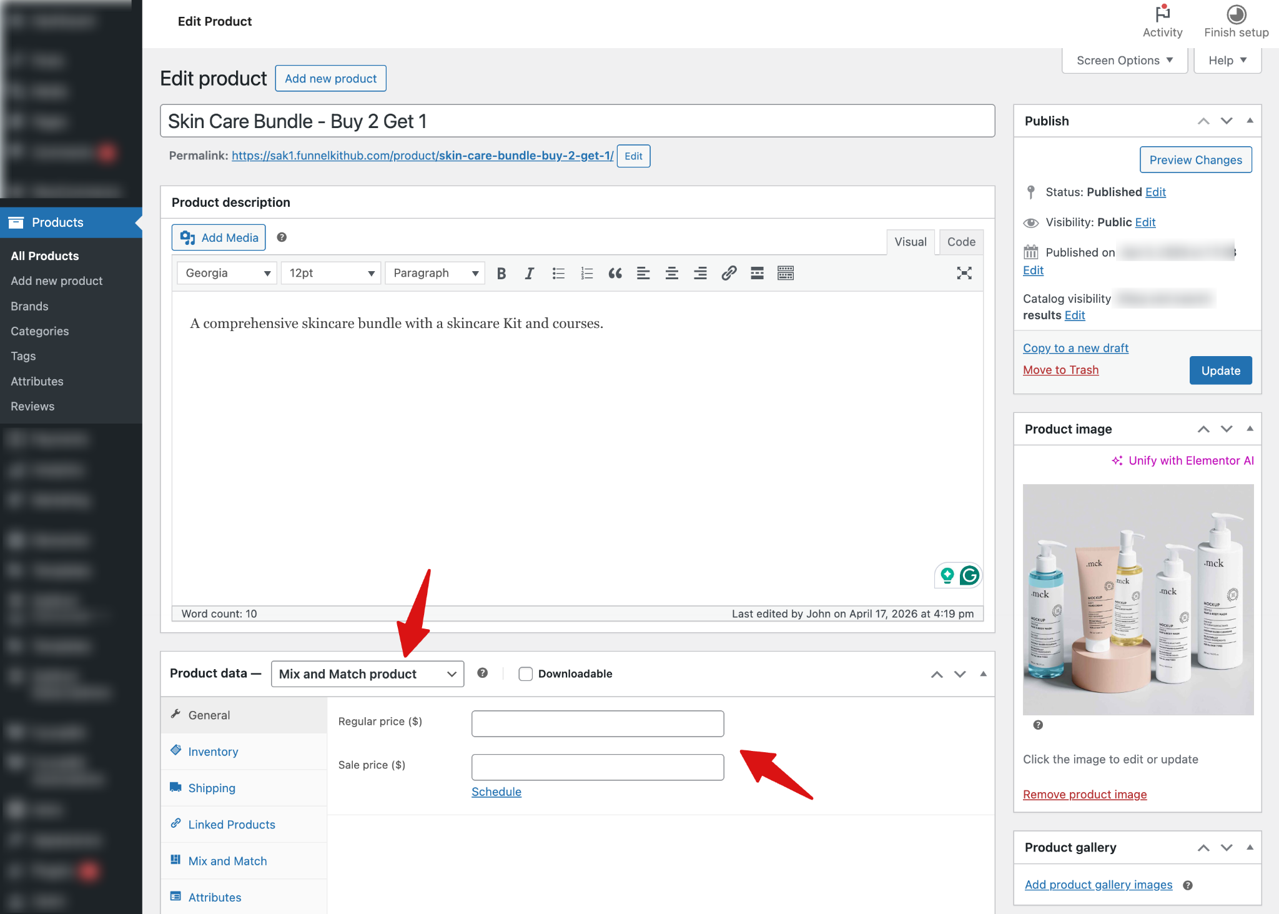Open the Georgia font family dropdown
The width and height of the screenshot is (1279, 914).
click(x=226, y=273)
